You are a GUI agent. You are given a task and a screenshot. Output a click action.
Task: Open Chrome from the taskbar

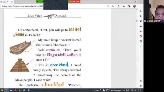pos(2,90)
